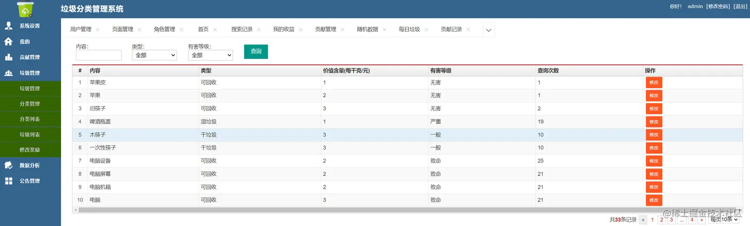Open the 类型 dropdown
Viewport: 750px width, 226px height.
coord(154,55)
